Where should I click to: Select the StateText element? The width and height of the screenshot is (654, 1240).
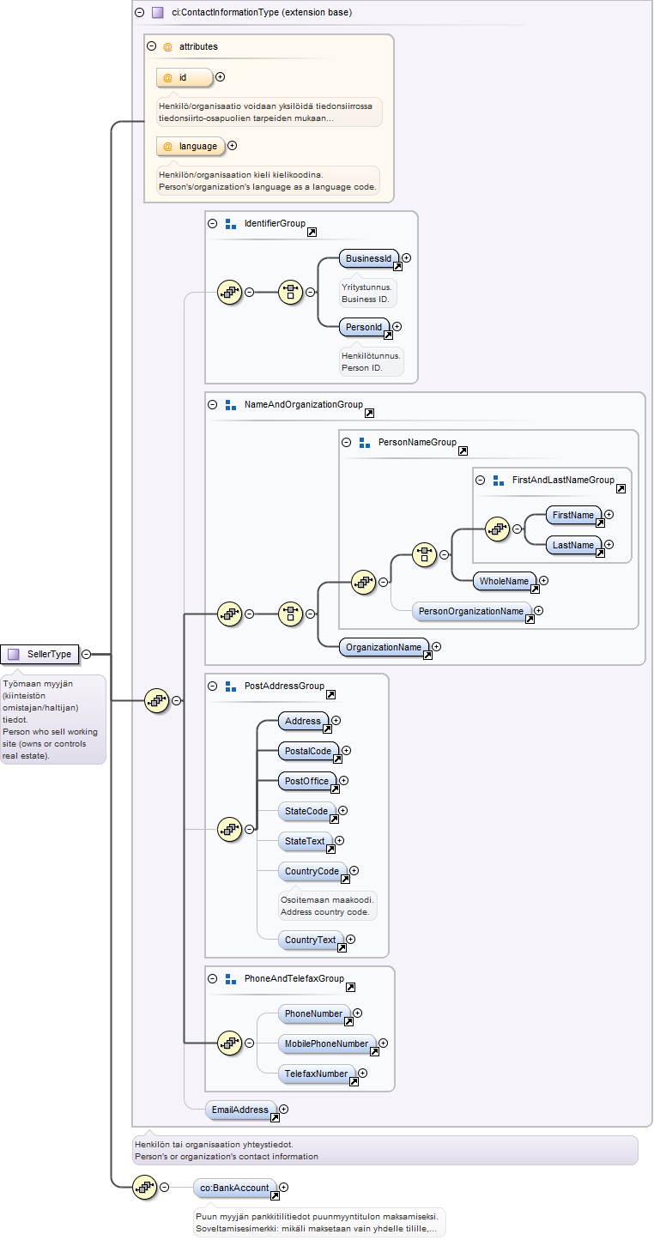(x=305, y=841)
